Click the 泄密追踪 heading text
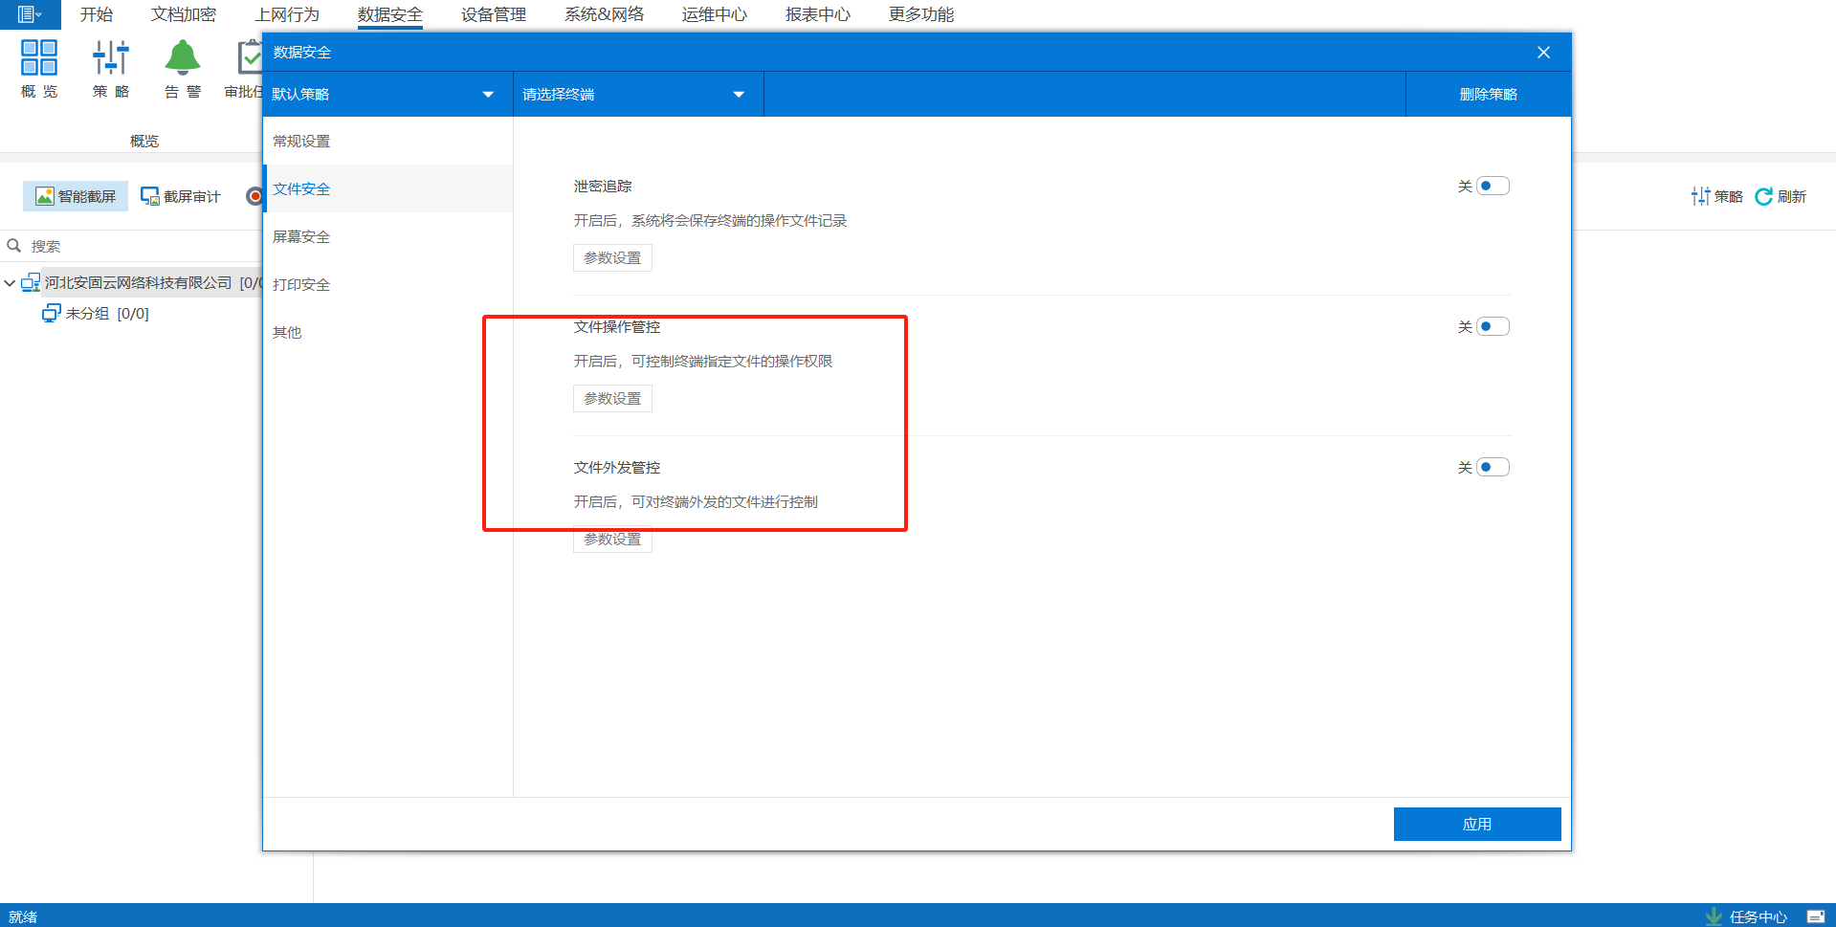Viewport: 1836px width, 927px height. point(603,186)
